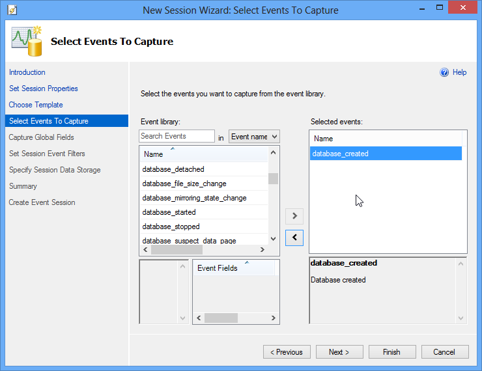Cancel the New Session Wizard
This screenshot has width=482, height=371.
coord(444,352)
